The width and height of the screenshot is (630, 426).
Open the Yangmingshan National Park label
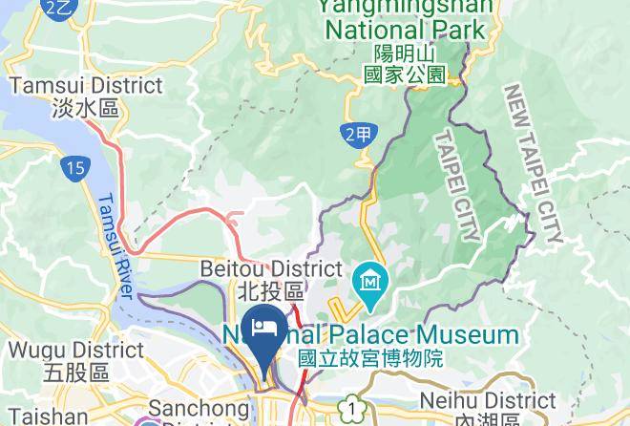pyautogui.click(x=407, y=19)
